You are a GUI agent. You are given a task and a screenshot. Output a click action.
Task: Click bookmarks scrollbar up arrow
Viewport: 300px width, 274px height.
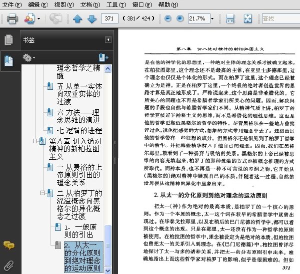(x=108, y=68)
